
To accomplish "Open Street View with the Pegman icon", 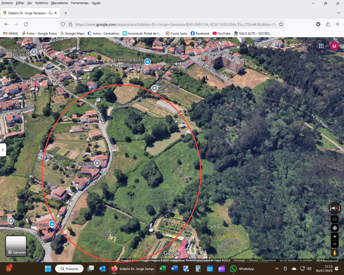I will (335, 253).
